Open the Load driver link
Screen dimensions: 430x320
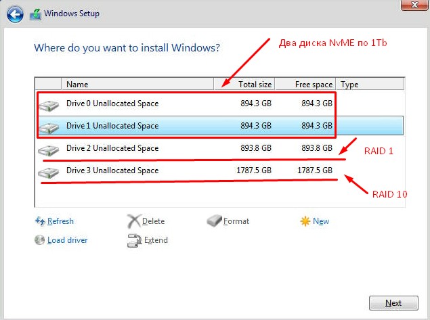point(67,240)
